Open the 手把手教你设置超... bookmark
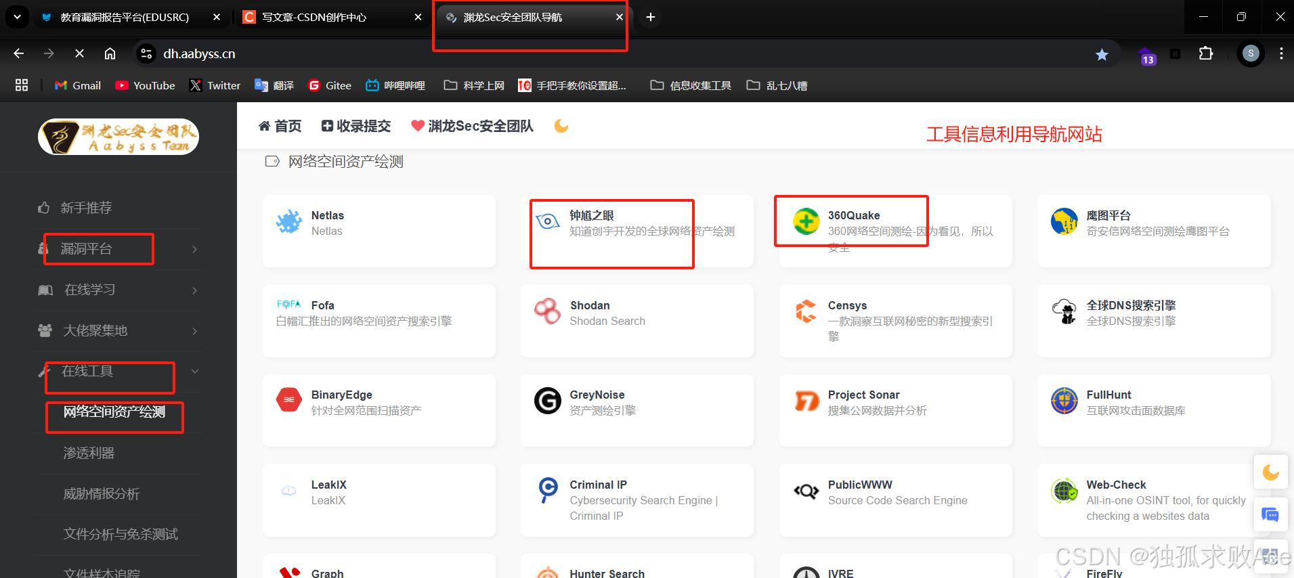Viewport: 1294px width, 578px height. tap(572, 85)
